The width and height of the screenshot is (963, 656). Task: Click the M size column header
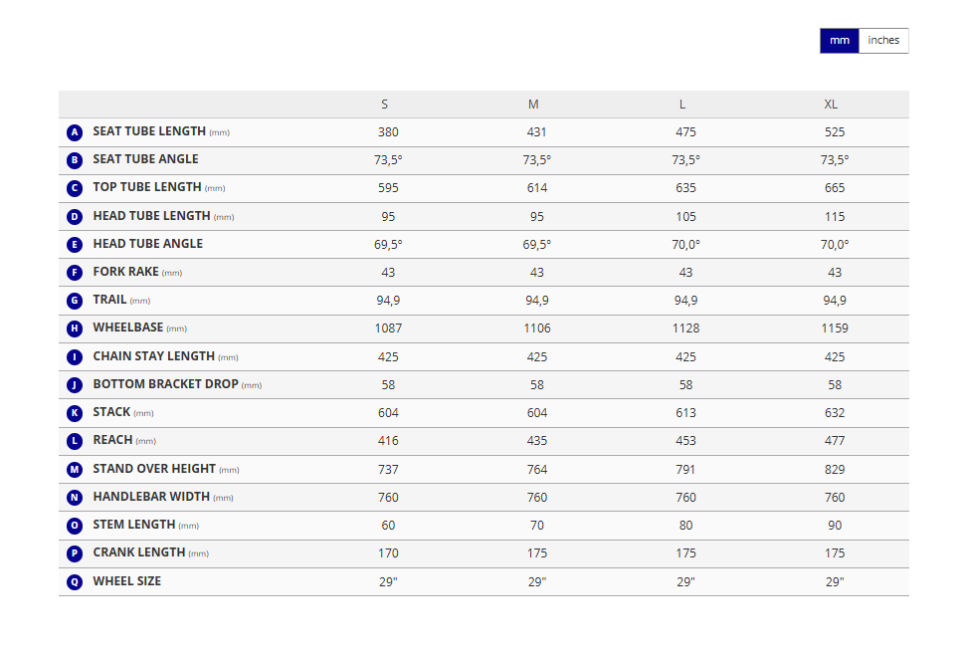click(533, 105)
